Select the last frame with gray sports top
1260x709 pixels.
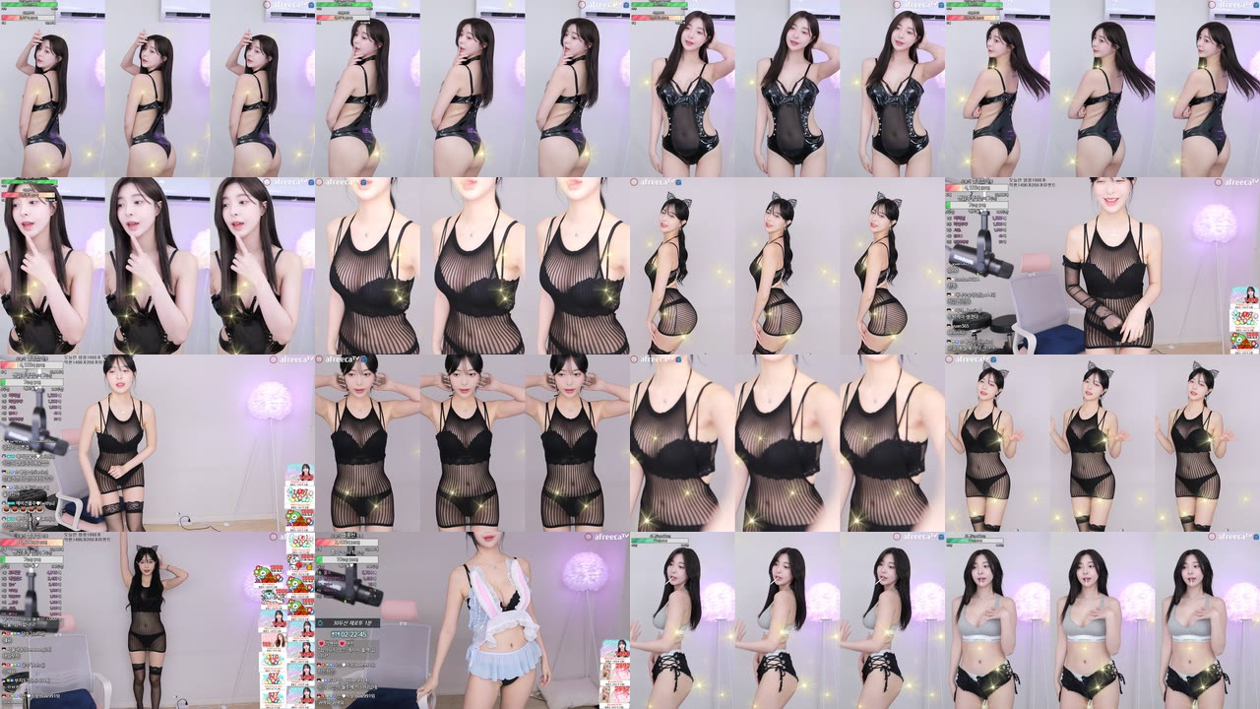coord(1102,620)
